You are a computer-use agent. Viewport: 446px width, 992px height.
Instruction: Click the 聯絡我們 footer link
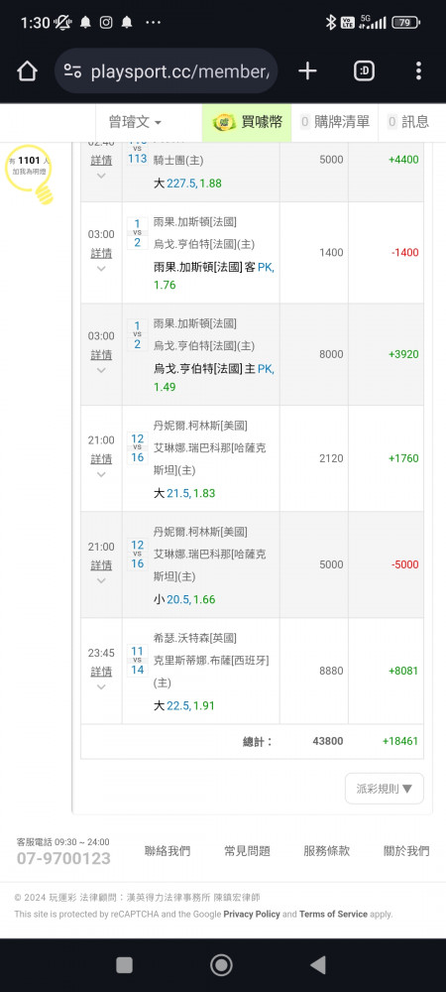click(167, 851)
